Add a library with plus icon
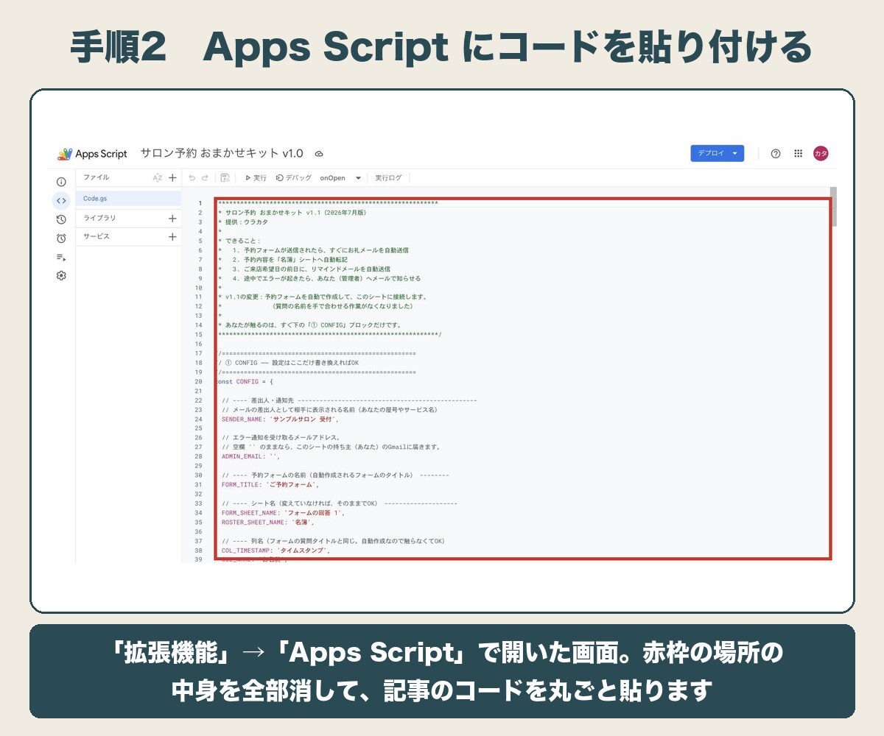 [172, 218]
